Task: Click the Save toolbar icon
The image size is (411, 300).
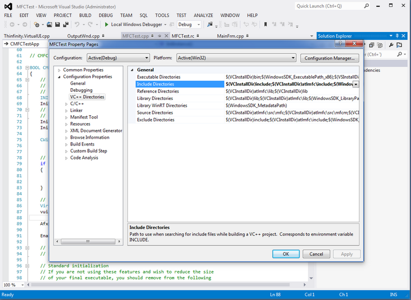Action: click(57, 25)
